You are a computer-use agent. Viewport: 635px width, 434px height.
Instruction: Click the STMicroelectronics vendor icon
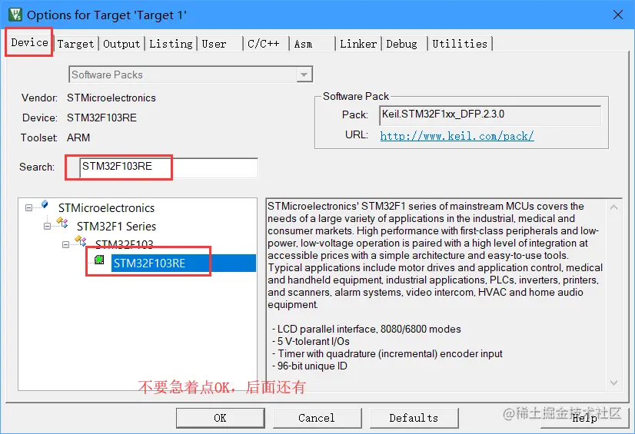click(x=45, y=204)
